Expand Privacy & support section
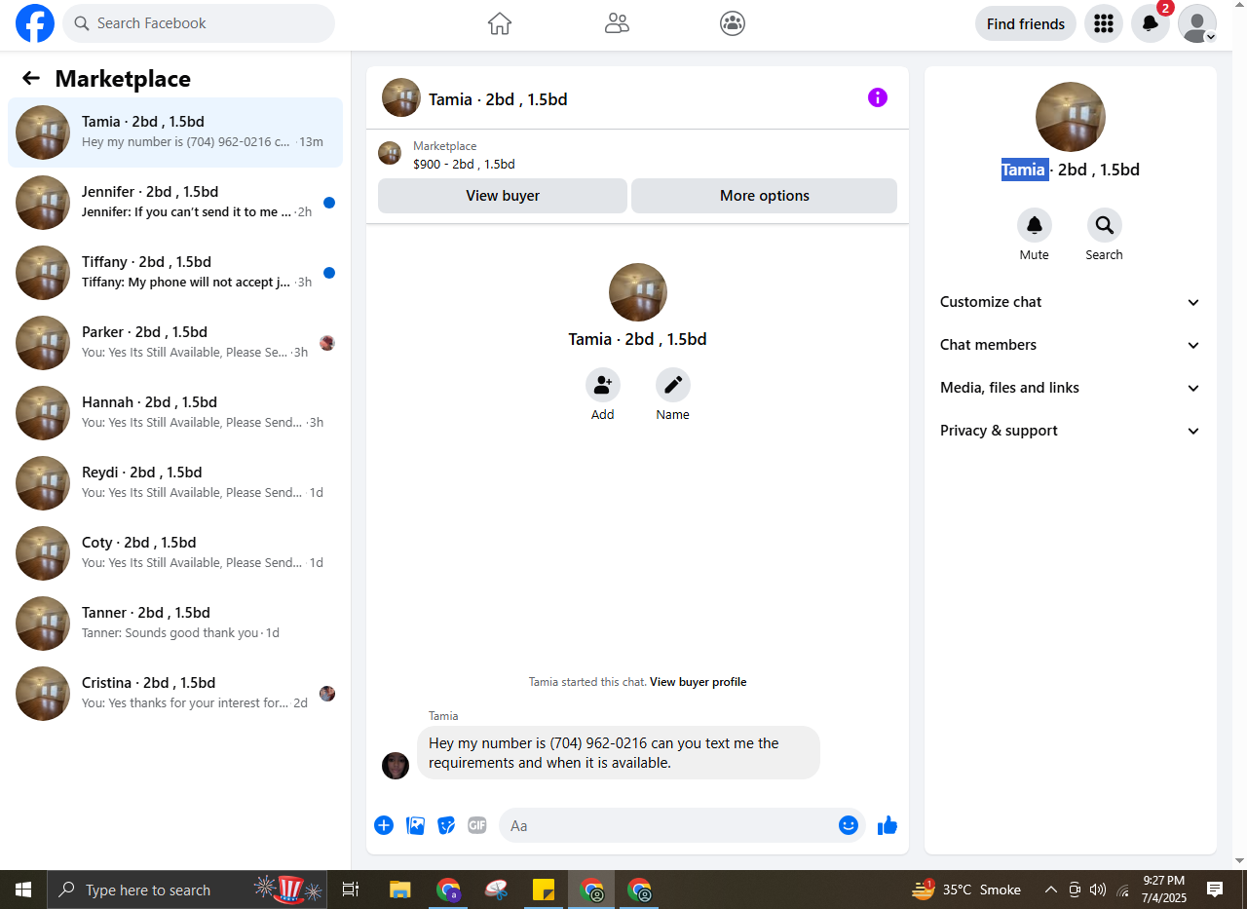1247x909 pixels. click(1071, 431)
